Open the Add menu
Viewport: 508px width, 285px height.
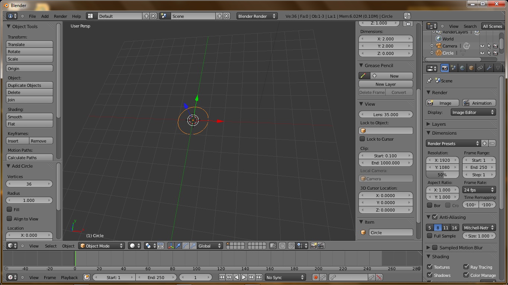(45, 16)
